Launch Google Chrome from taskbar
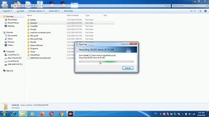The image size is (209, 117). pos(61,114)
